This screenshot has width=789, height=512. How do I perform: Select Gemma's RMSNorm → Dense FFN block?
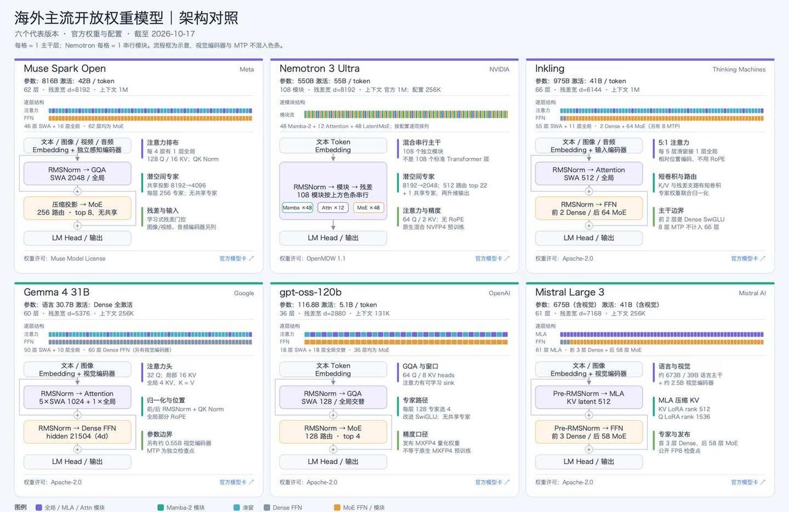coord(78,432)
